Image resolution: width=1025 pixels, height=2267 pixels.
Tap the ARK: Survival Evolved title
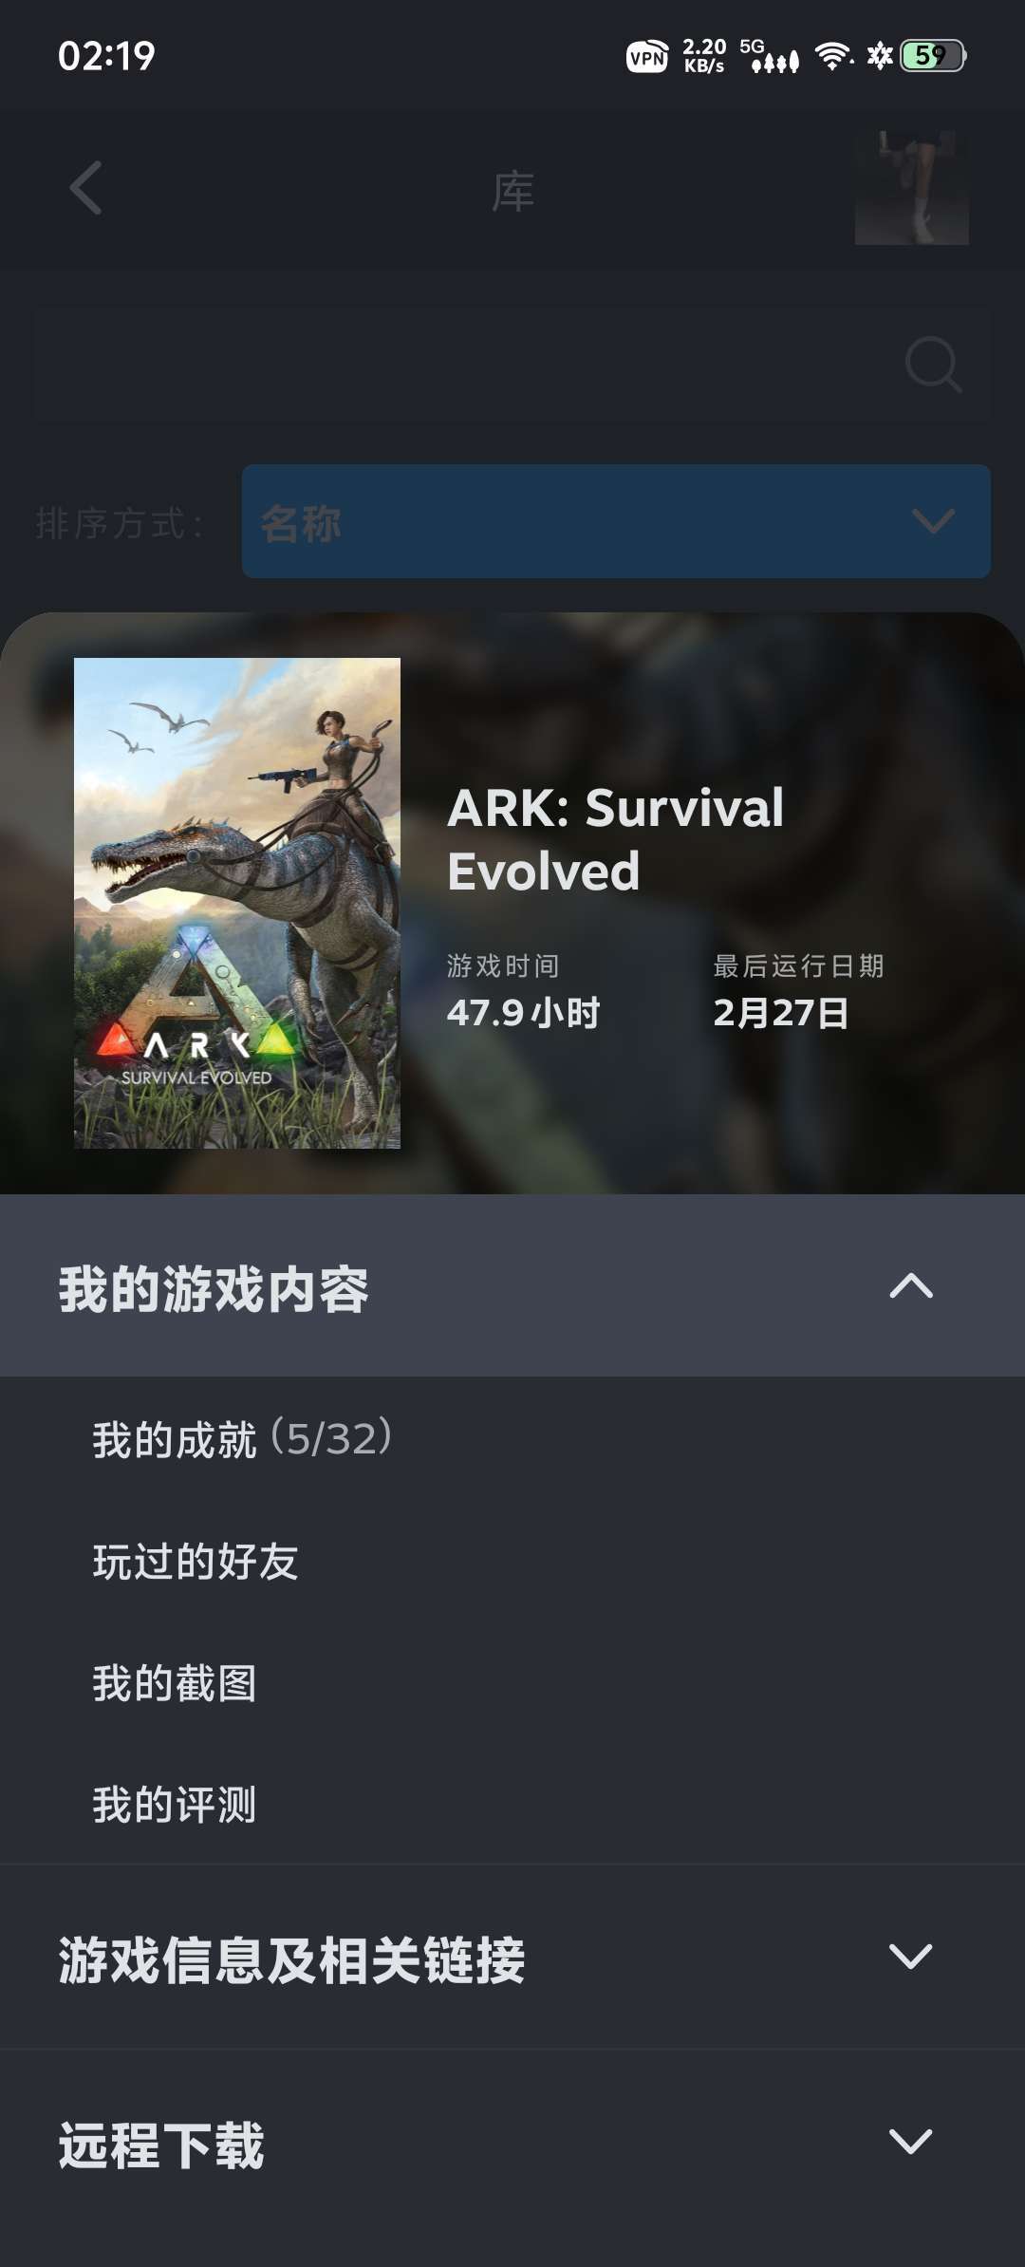615,839
